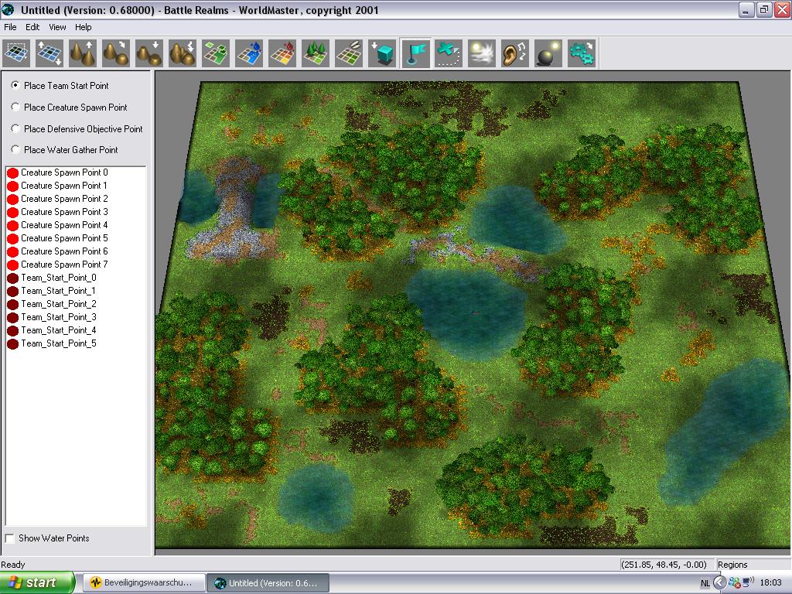Click the coordinates readout in status bar

tap(664, 565)
